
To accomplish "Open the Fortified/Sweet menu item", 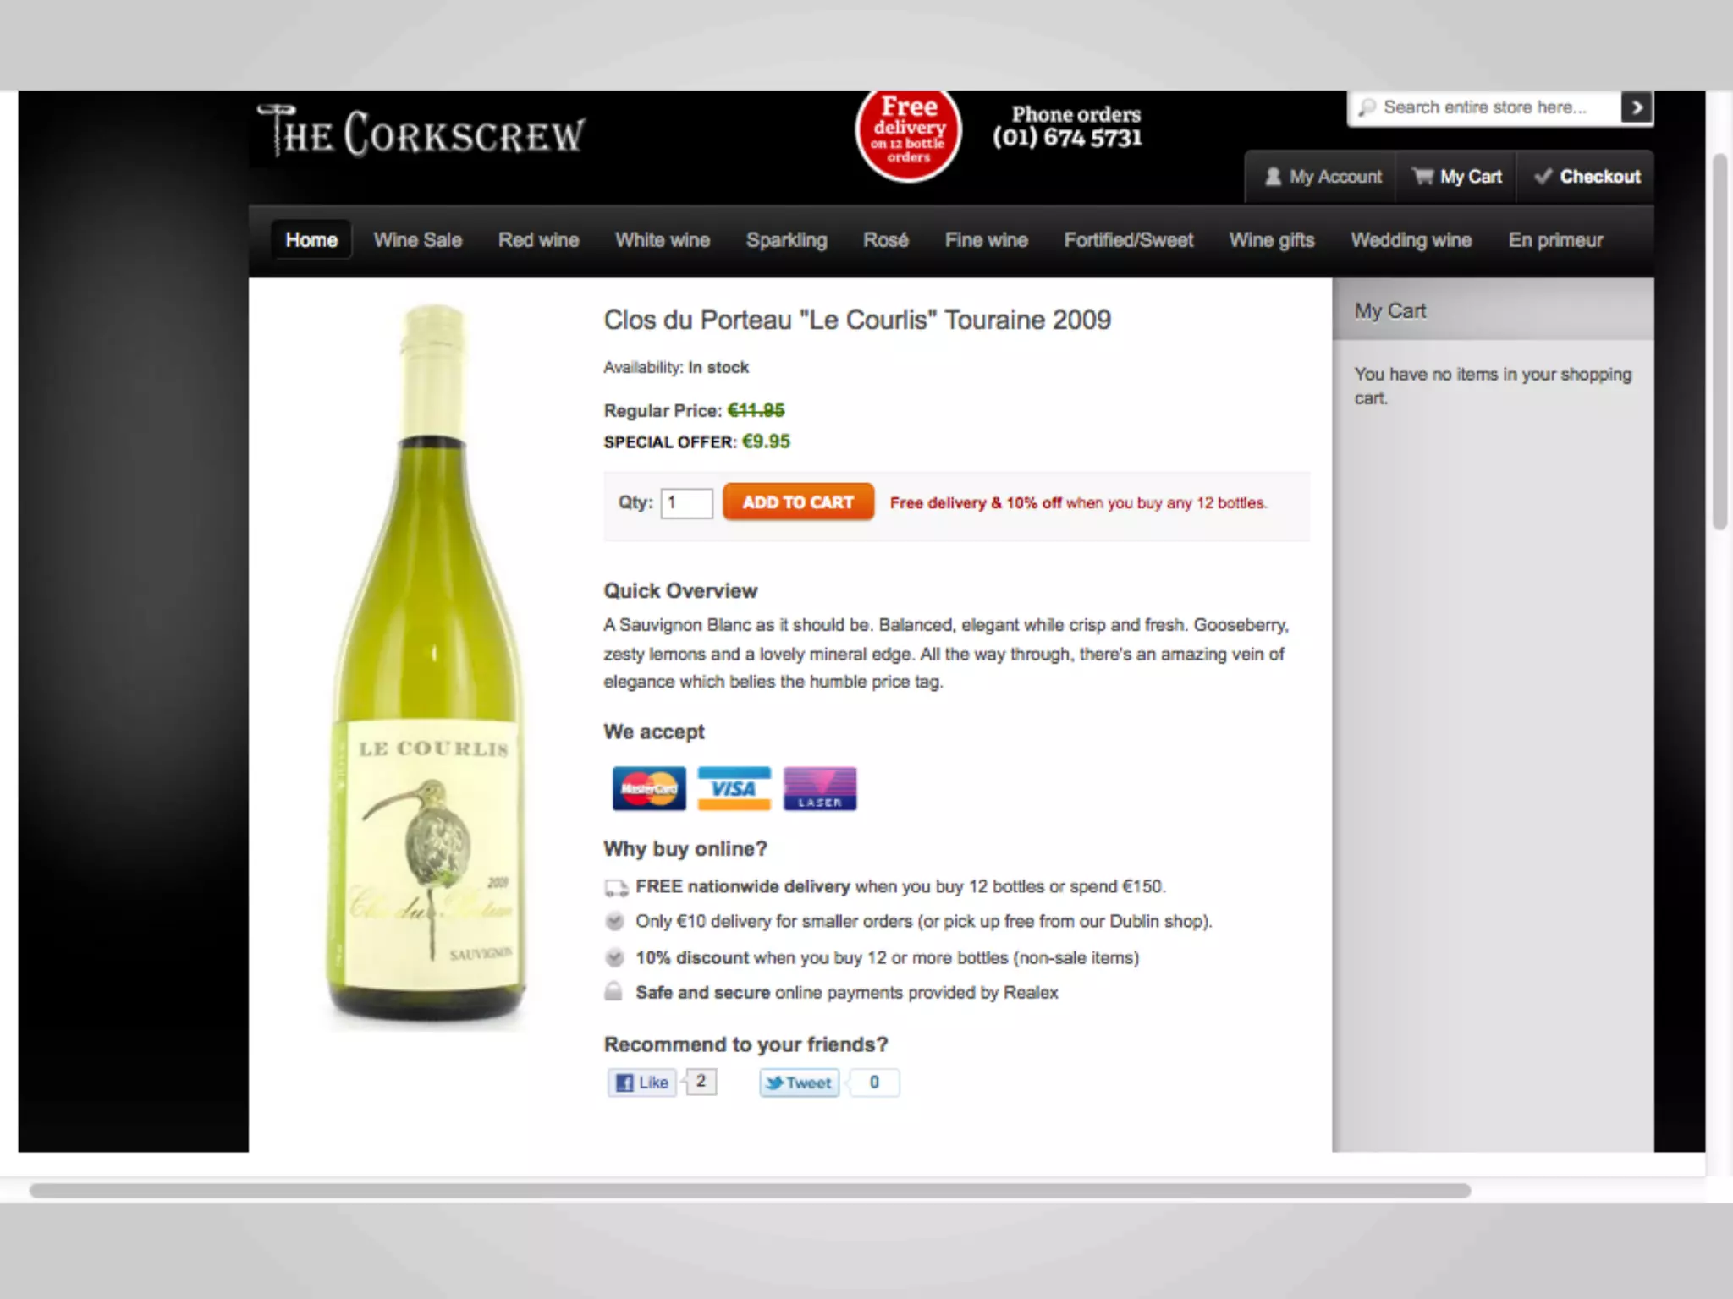I will click(x=1129, y=240).
